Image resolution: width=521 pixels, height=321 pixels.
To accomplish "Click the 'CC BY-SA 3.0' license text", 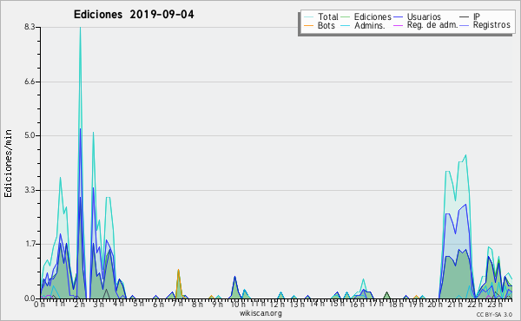I will [494, 314].
